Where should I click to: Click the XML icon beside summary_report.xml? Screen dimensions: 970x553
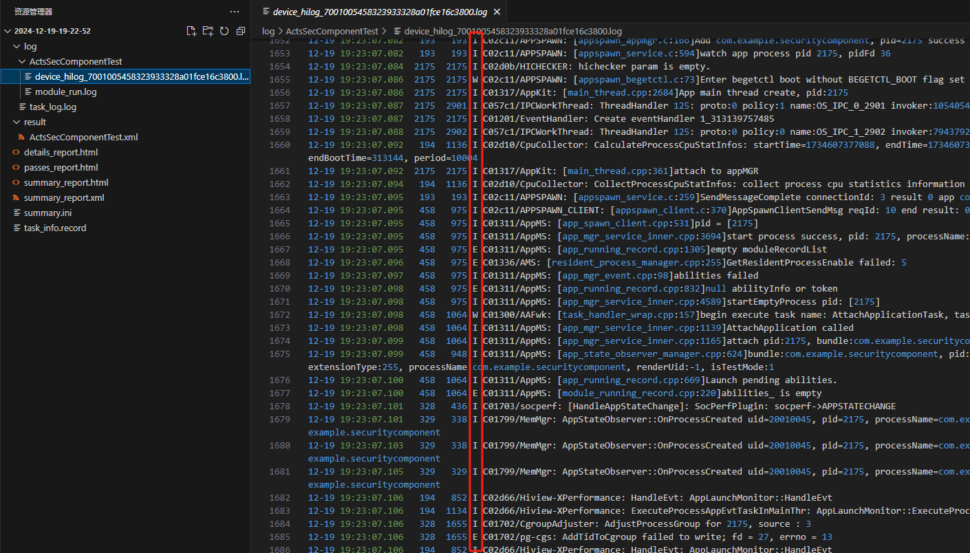coord(17,197)
